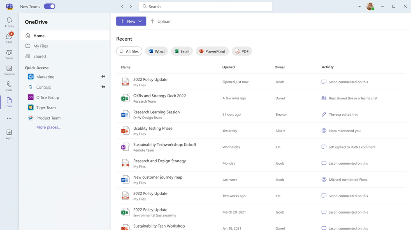Open the Calendar app icon
Image resolution: width=411 pixels, height=230 pixels.
click(9, 70)
